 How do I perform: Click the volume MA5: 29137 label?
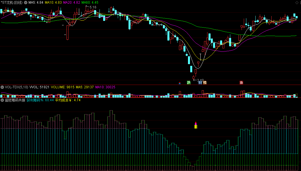(85, 87)
